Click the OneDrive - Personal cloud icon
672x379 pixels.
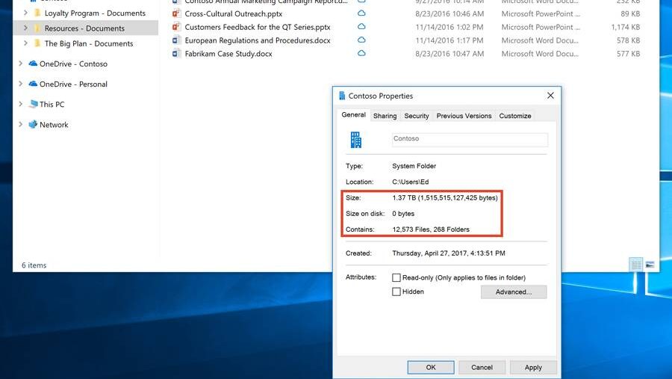[x=33, y=84]
